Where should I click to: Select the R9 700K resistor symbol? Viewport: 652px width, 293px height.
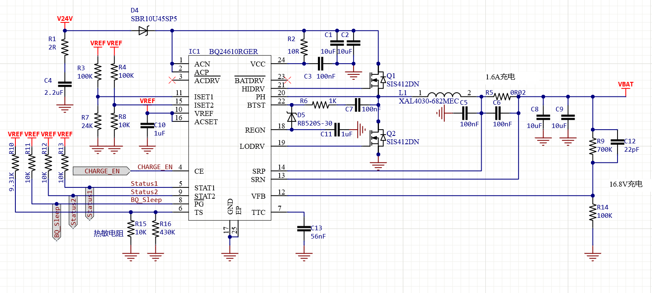coord(593,146)
